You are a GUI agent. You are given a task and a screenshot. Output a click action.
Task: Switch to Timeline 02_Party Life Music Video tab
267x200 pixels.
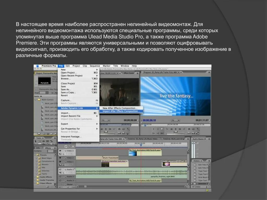click(142, 139)
